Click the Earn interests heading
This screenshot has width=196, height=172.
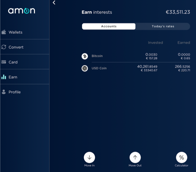97,12
